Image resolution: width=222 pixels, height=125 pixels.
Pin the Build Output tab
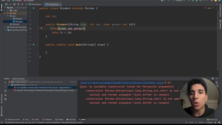tap(6, 95)
